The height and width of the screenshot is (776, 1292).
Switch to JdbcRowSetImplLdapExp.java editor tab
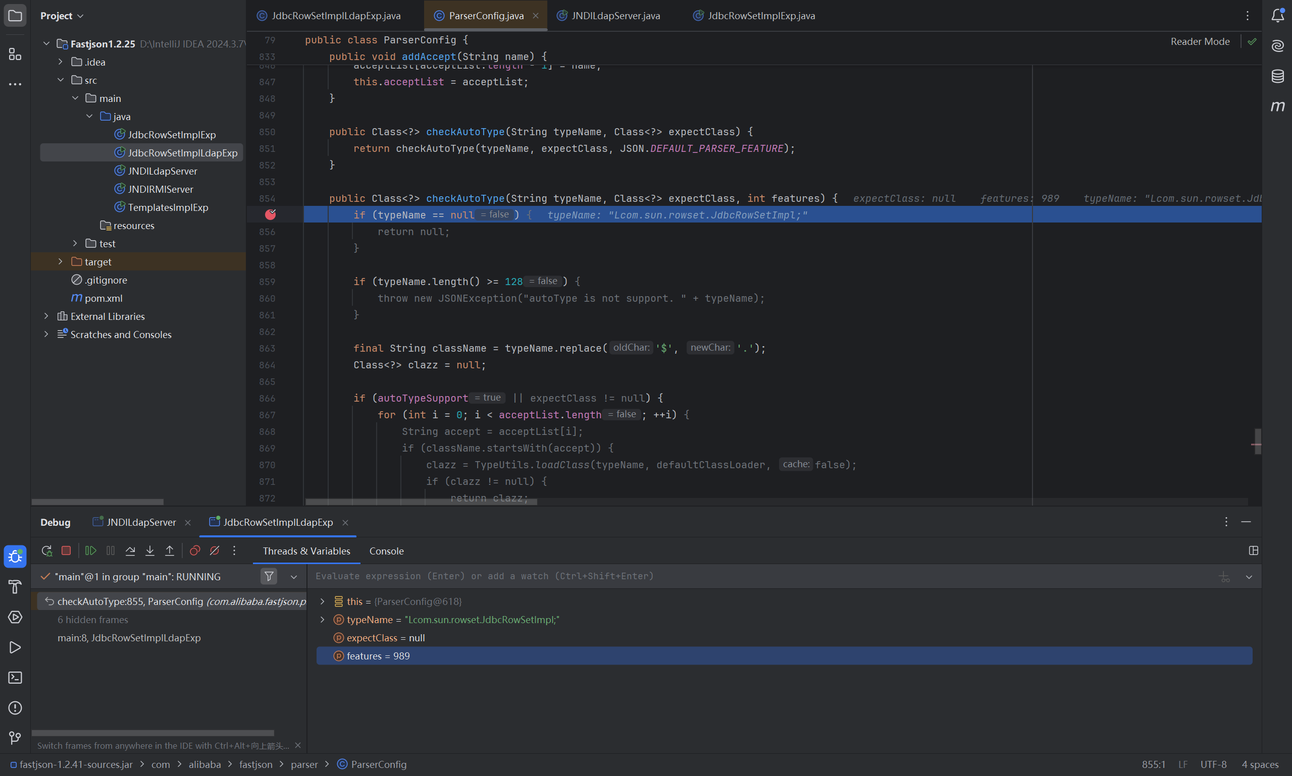point(335,16)
